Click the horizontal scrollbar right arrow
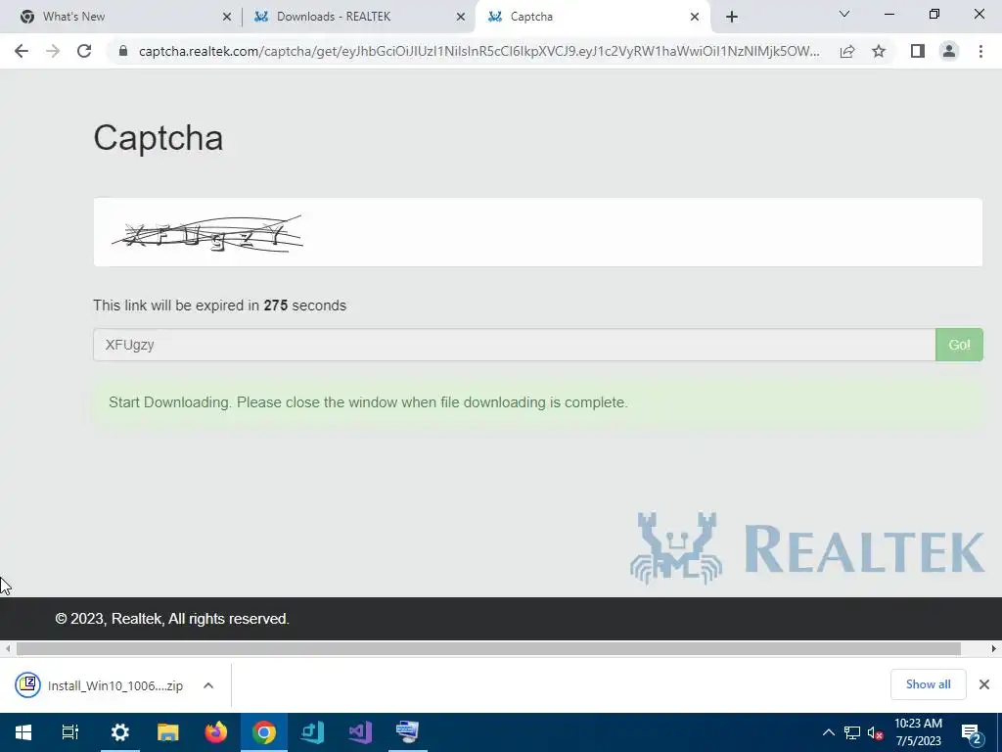1002x752 pixels. pos(994,648)
